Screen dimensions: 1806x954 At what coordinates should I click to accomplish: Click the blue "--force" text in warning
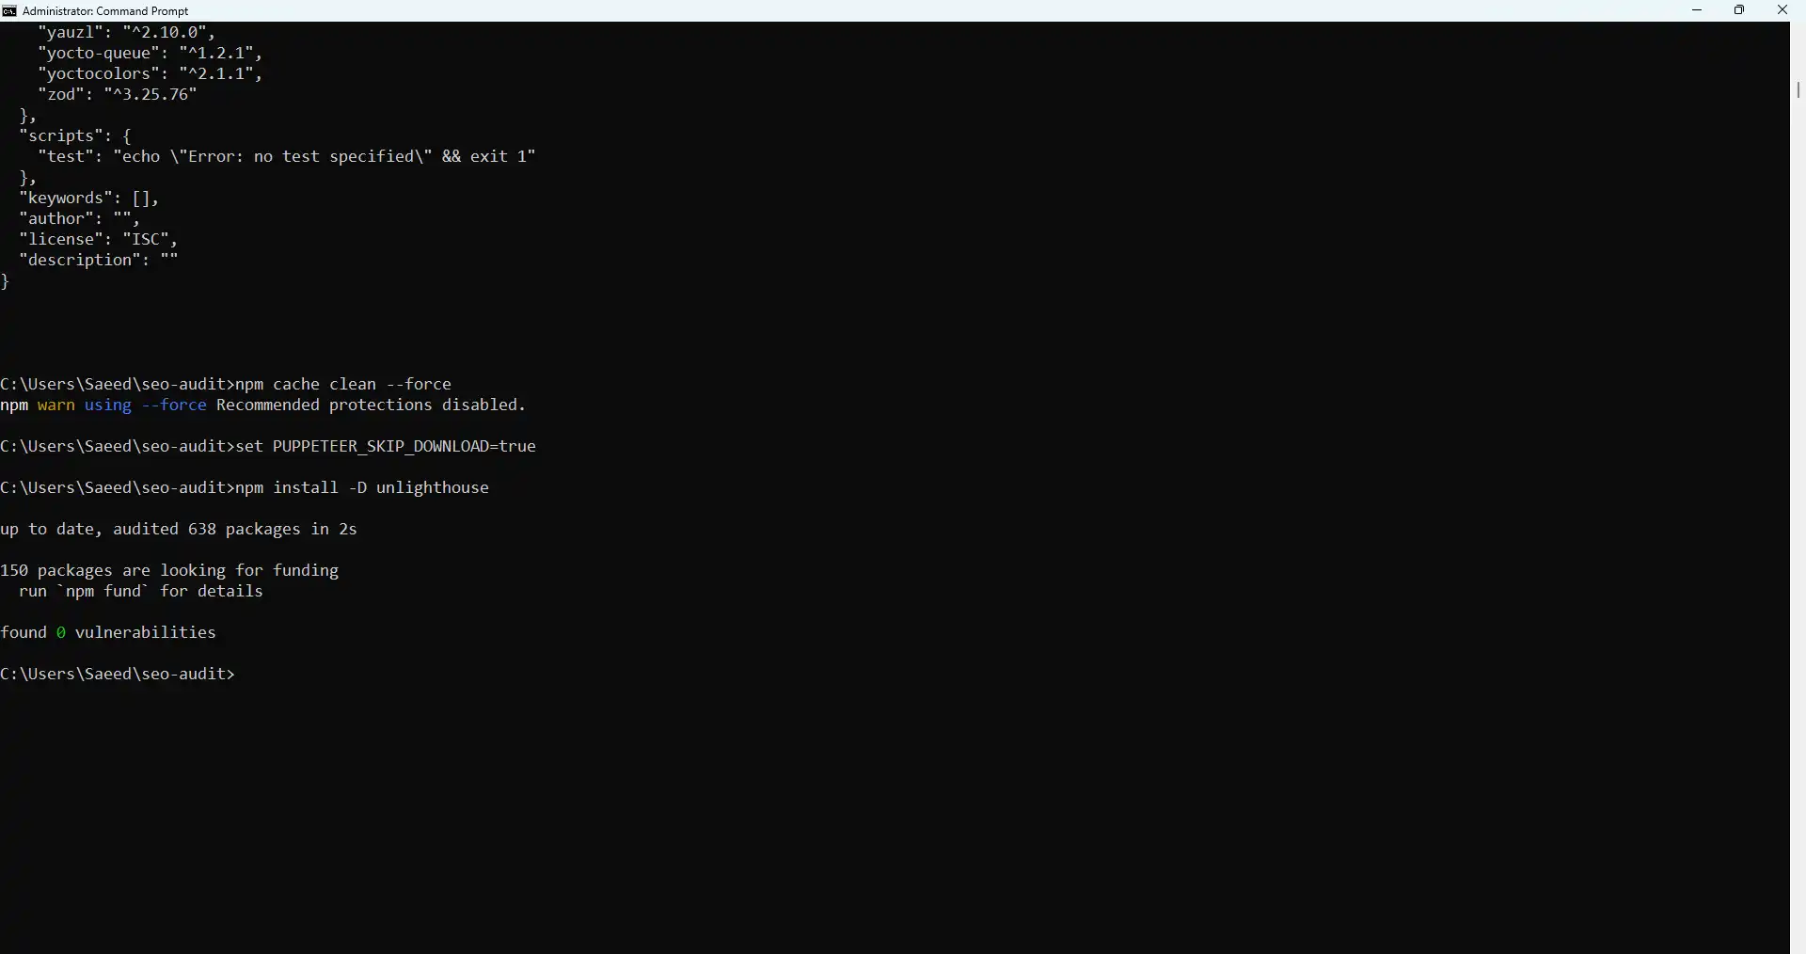pos(174,405)
